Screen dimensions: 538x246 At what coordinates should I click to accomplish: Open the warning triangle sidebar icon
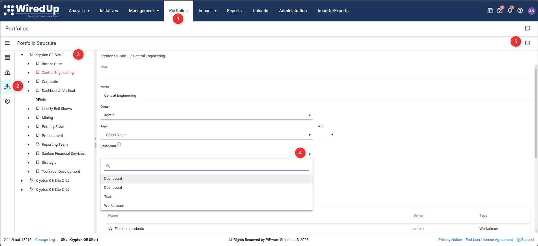coord(7,72)
